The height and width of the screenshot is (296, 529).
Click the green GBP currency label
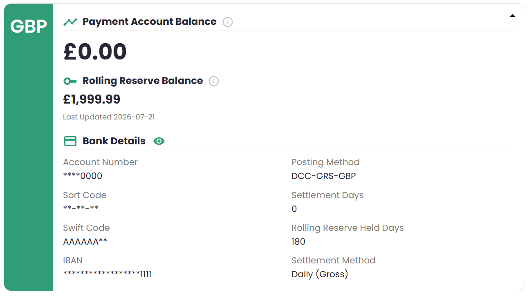(x=29, y=27)
